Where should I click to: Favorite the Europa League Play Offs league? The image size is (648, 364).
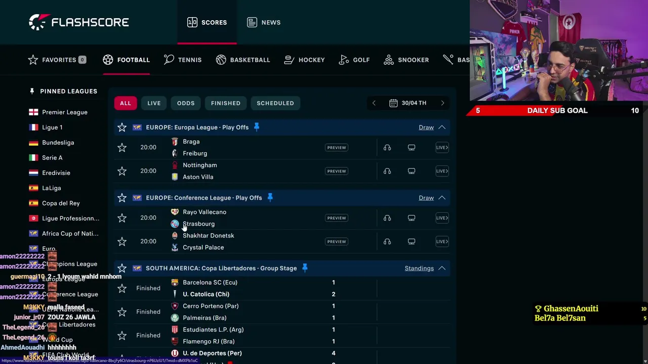point(122,127)
